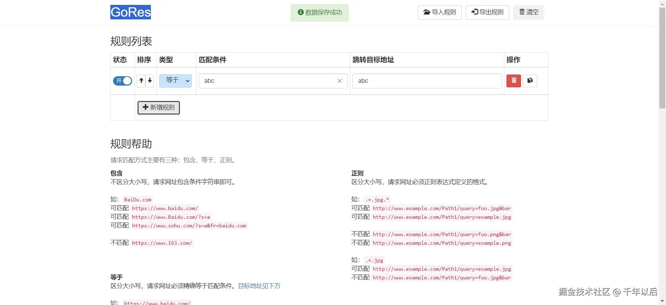Click the info icon in the success message
The width and height of the screenshot is (666, 305).
(x=301, y=12)
